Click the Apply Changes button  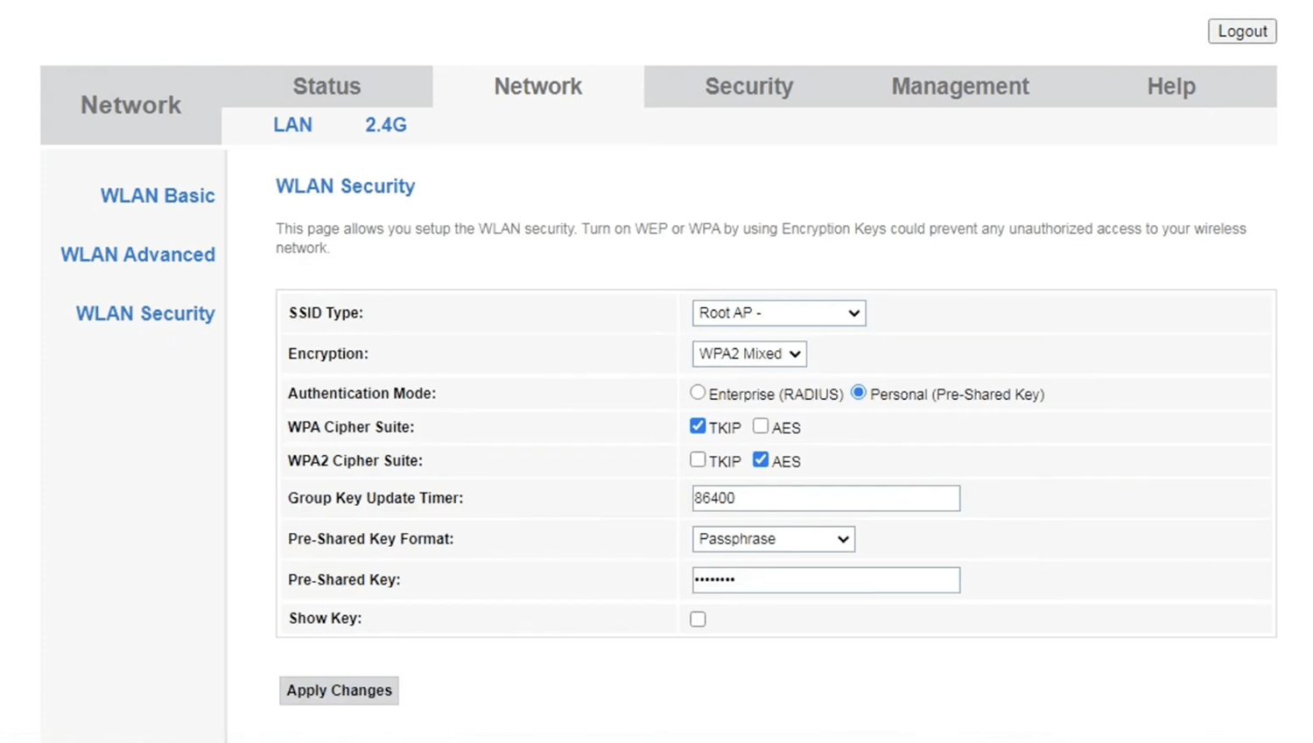(339, 690)
